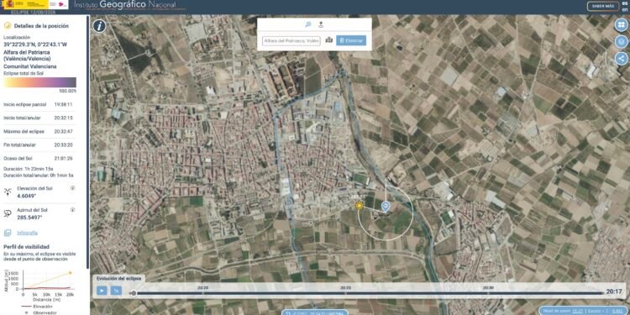Click the blue observer location marker
Image resolution: width=630 pixels, height=315 pixels.
pos(386,207)
